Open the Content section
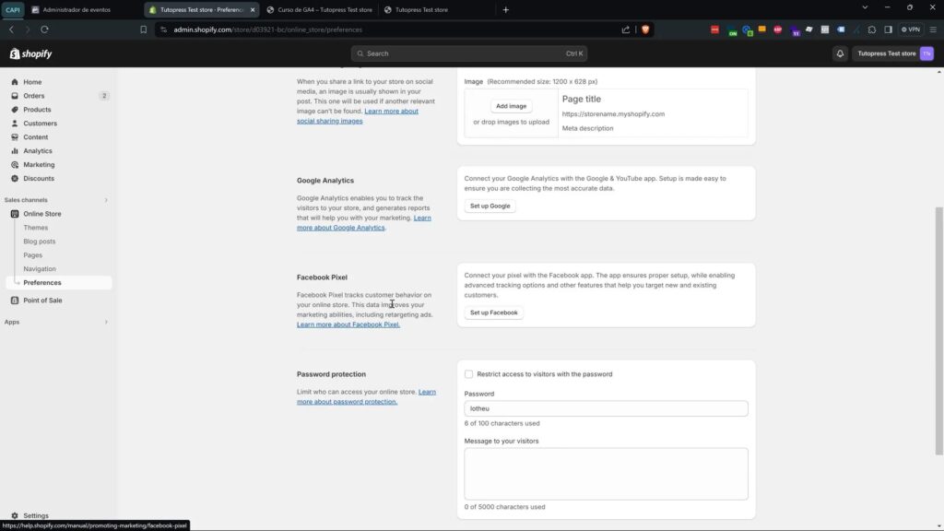 [x=36, y=137]
